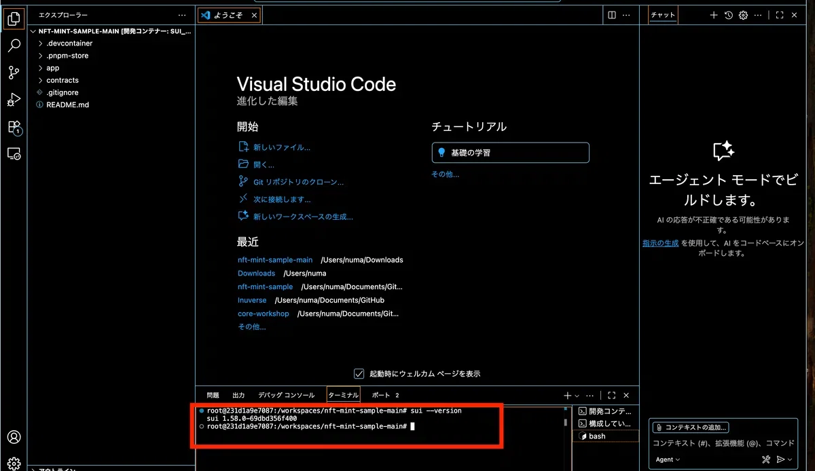Expand the contracts folder

pyautogui.click(x=62, y=80)
